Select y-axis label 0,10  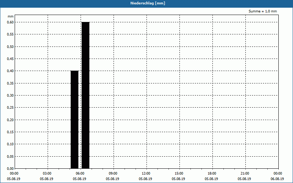10,144
